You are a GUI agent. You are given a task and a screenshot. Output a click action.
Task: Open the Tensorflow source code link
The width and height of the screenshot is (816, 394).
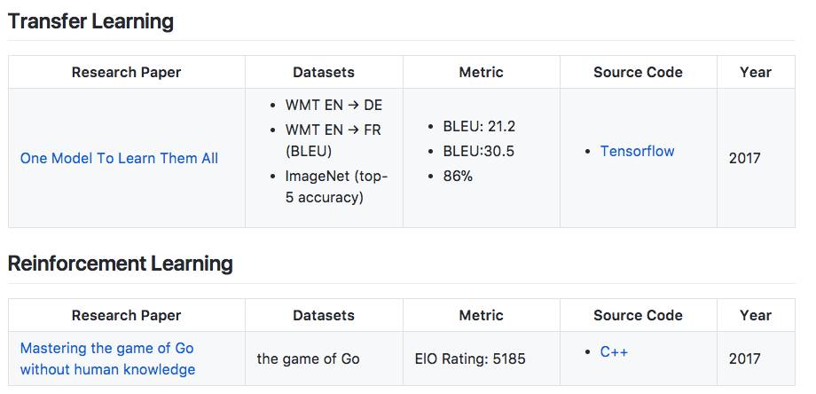[637, 151]
